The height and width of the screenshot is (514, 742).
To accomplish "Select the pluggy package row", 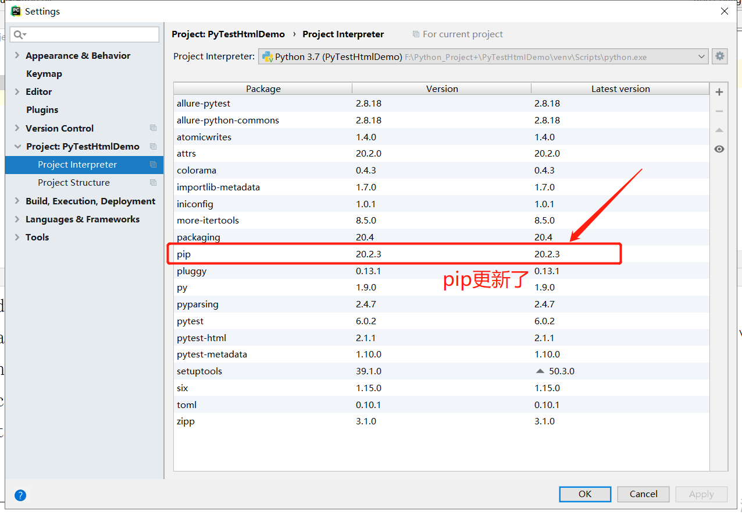I will coord(441,271).
